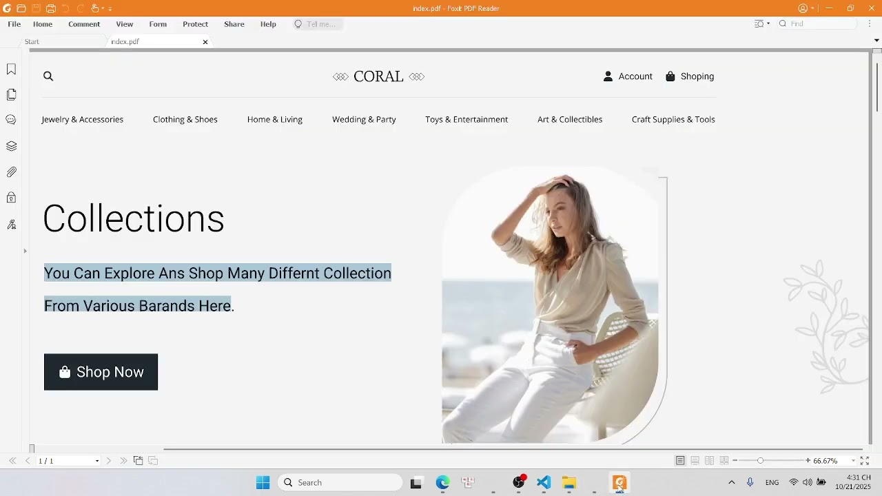Screen dimensions: 882x496
Task: Expand the Hand tool dropdown arrow
Action: [x=102, y=9]
